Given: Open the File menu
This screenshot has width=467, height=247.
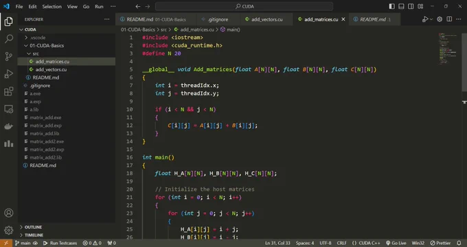Looking at the screenshot, I should pyautogui.click(x=19, y=7).
